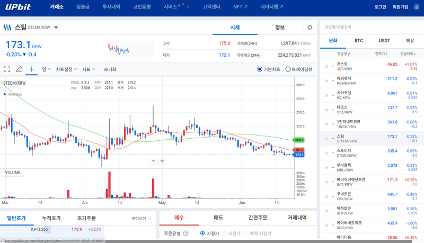Switch to USDT market tab
The height and width of the screenshot is (243, 424).
tap(384, 40)
